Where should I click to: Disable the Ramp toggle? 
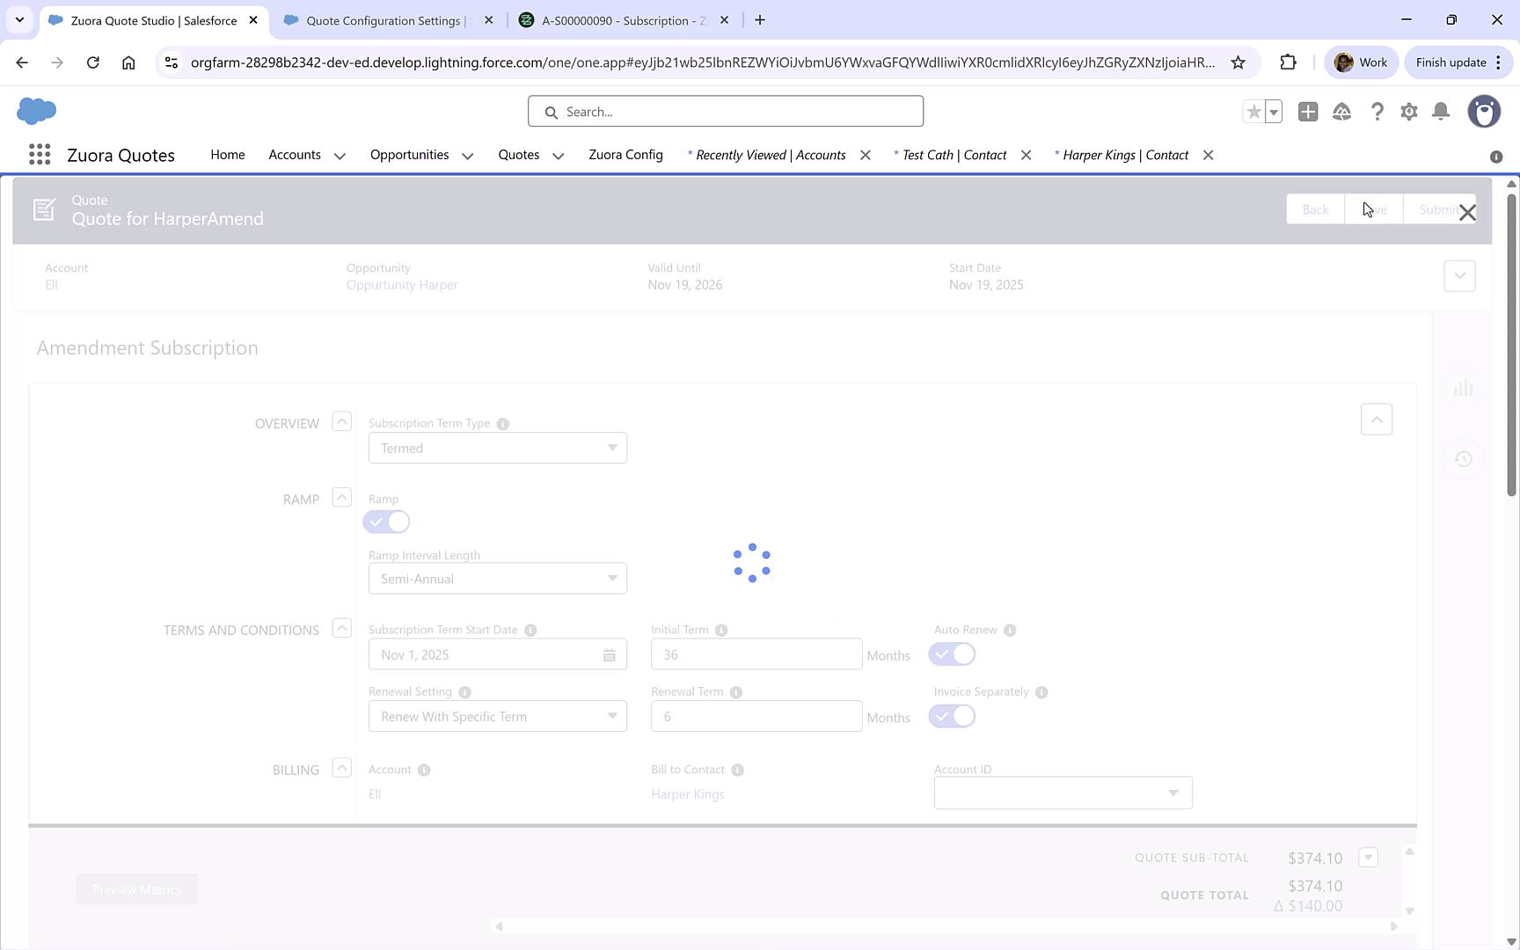386,522
